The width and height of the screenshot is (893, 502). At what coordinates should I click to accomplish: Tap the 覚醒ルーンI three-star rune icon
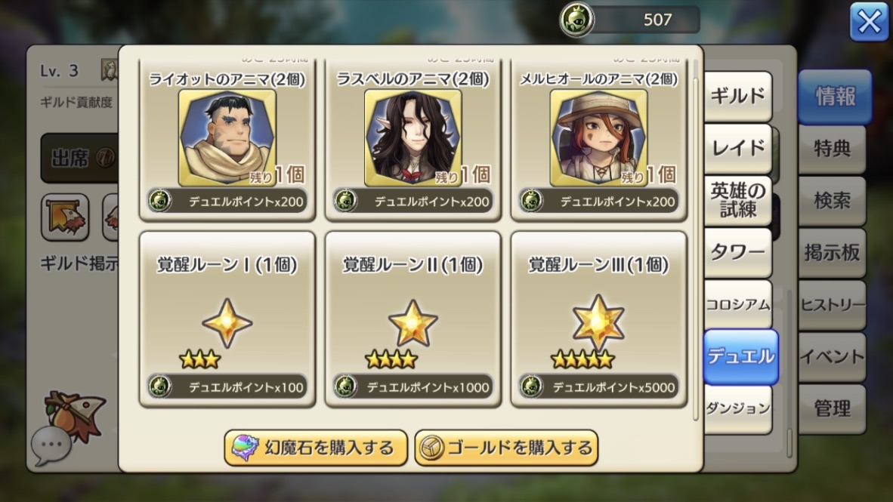click(227, 323)
